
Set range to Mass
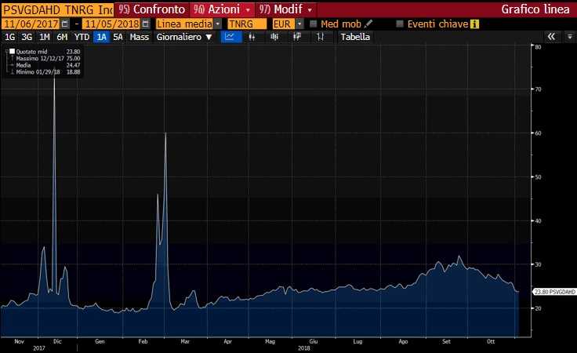pyautogui.click(x=139, y=37)
